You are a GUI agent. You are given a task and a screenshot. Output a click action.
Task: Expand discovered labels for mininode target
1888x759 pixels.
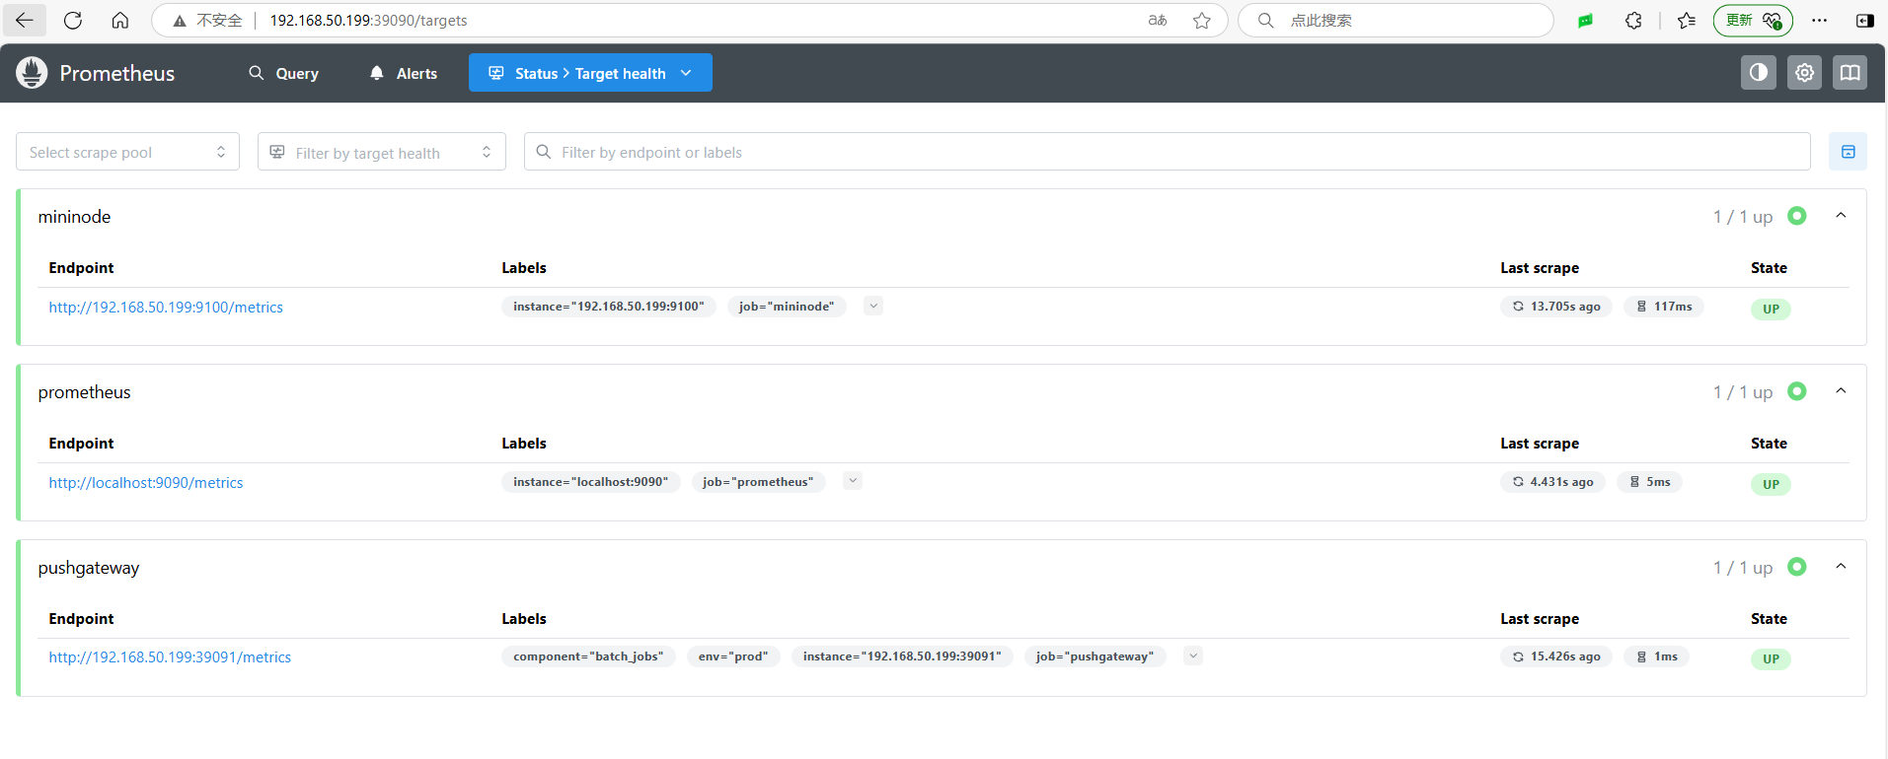(873, 307)
